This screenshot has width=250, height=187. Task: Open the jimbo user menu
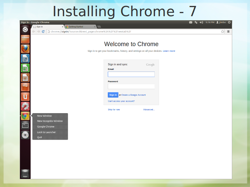(221, 22)
